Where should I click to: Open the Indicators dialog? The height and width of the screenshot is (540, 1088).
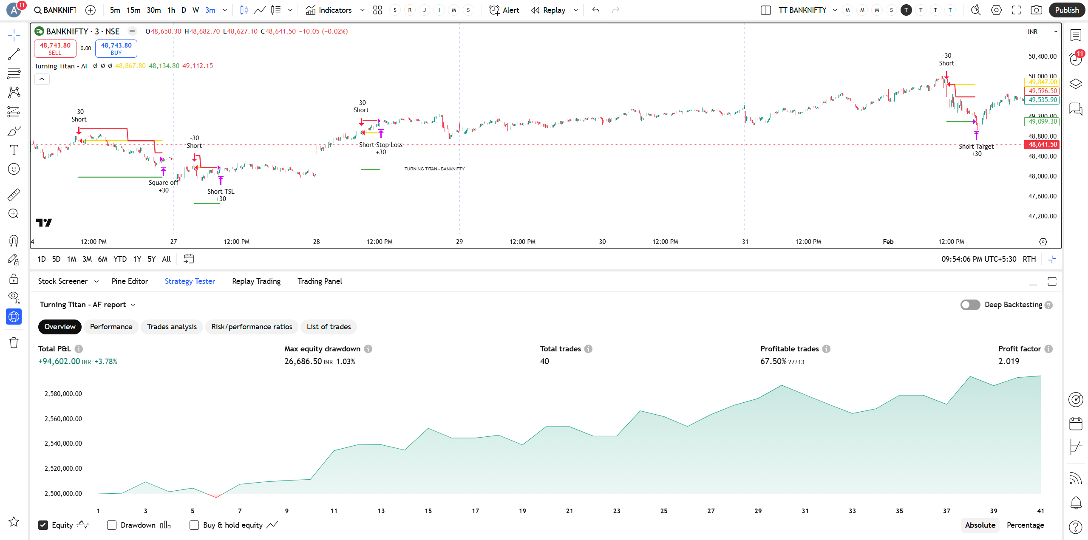click(x=329, y=10)
